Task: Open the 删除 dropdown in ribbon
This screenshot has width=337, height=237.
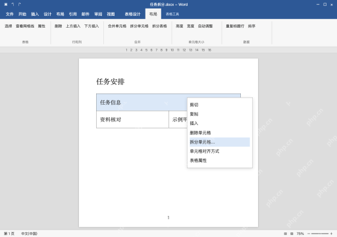Action: click(58, 26)
